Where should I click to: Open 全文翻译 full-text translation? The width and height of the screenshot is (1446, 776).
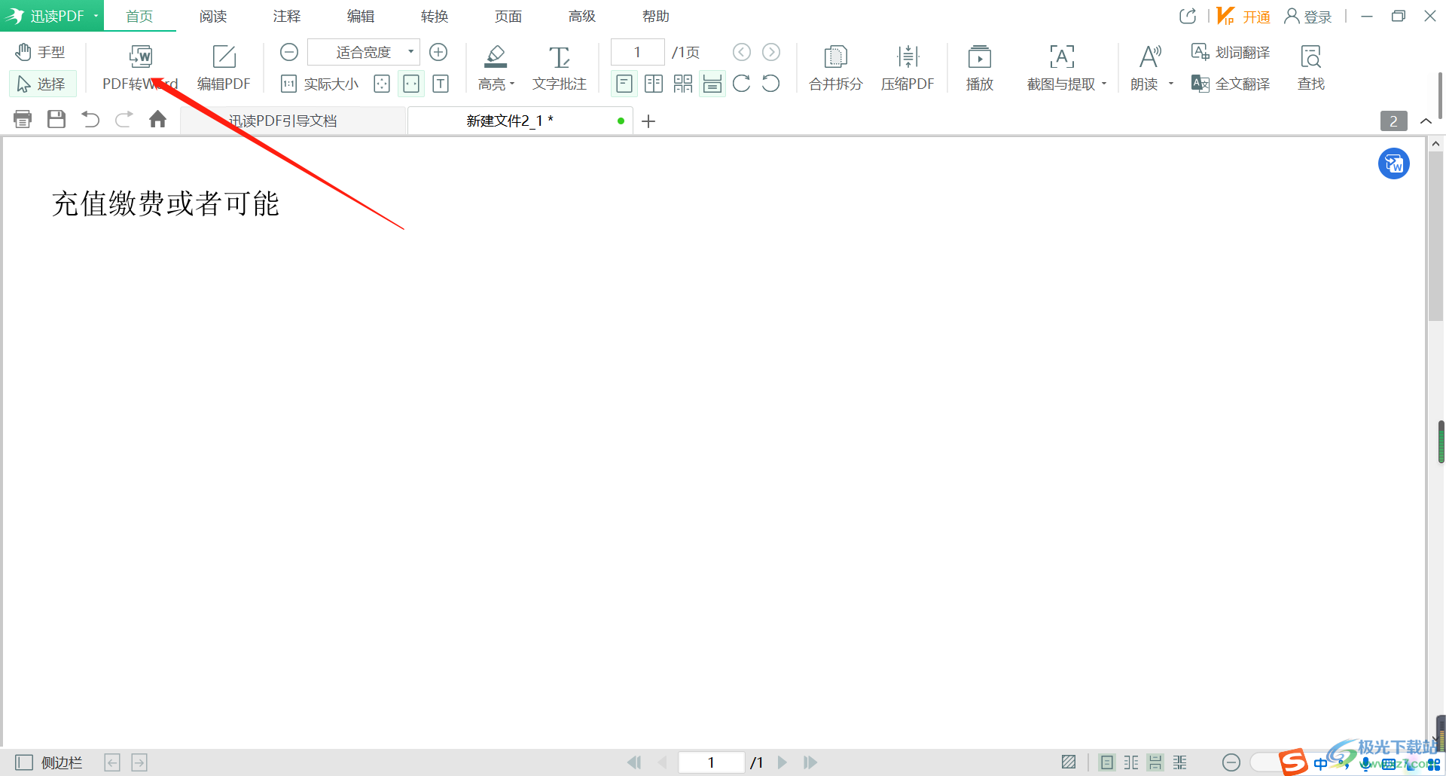coord(1231,84)
